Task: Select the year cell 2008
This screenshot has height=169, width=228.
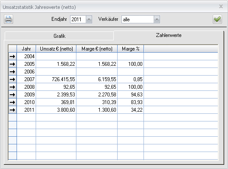Action: click(26, 87)
